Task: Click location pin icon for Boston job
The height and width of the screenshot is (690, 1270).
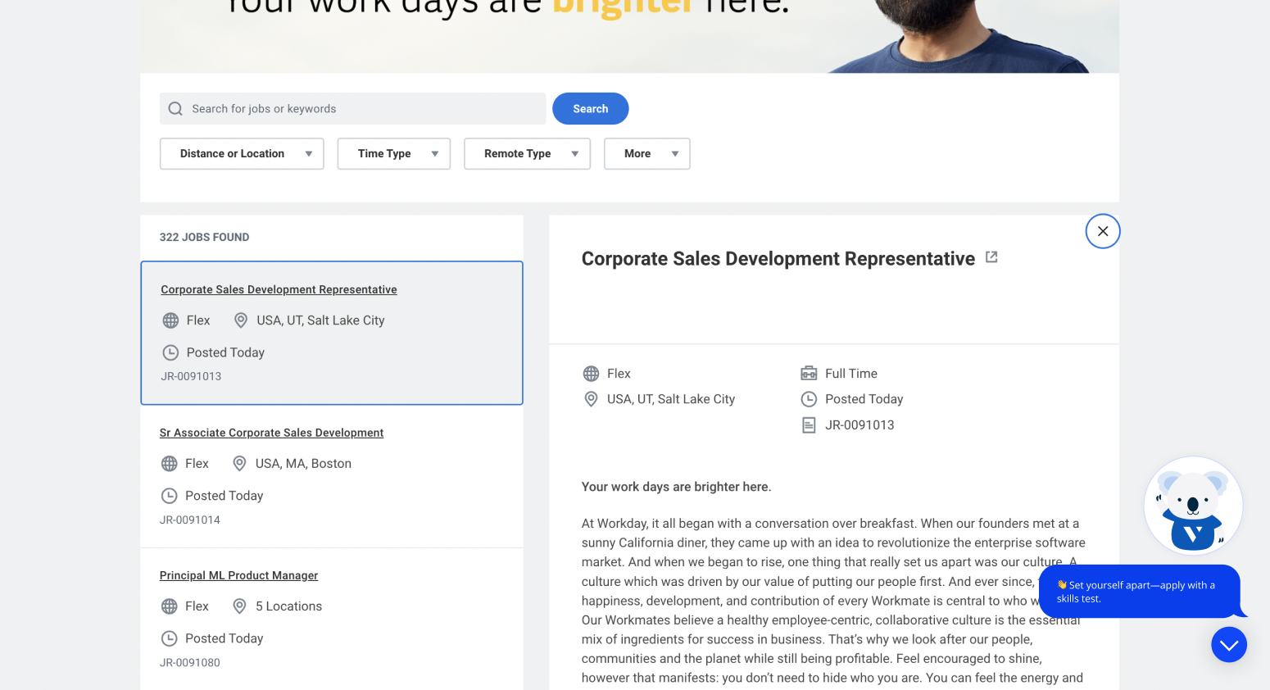Action: coord(239,464)
